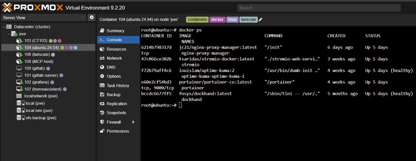Select the pve node
This screenshot has height=161, width=416.
(x=48, y=34)
